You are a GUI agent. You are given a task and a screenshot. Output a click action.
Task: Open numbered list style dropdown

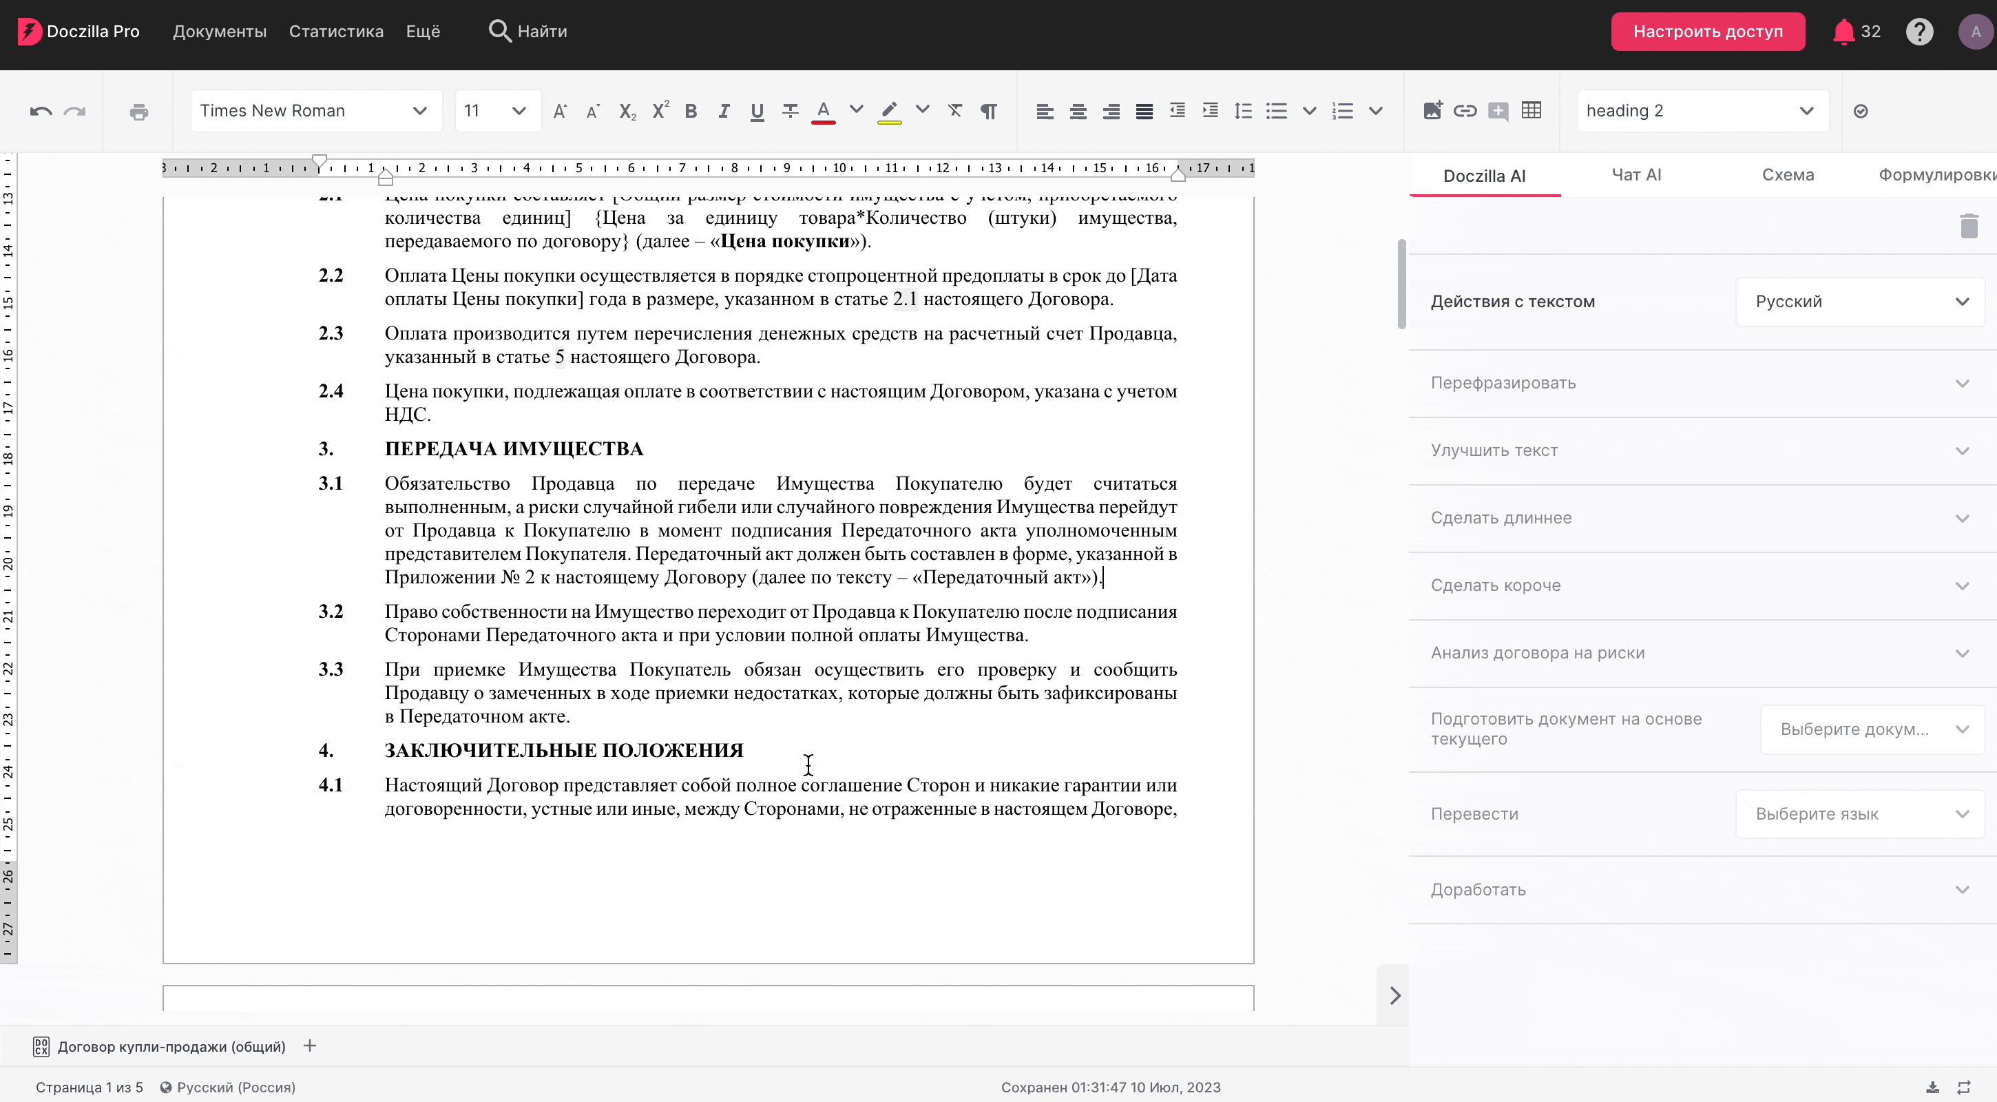coord(1375,111)
